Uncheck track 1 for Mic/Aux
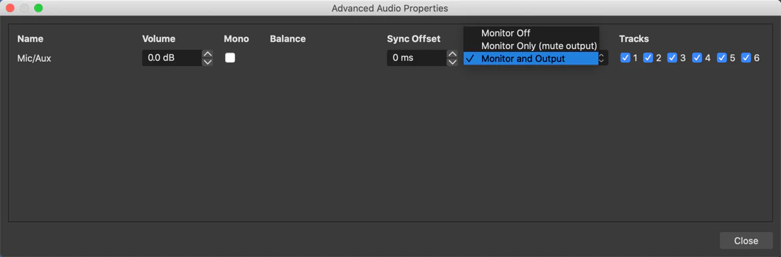The image size is (781, 257). [x=625, y=58]
